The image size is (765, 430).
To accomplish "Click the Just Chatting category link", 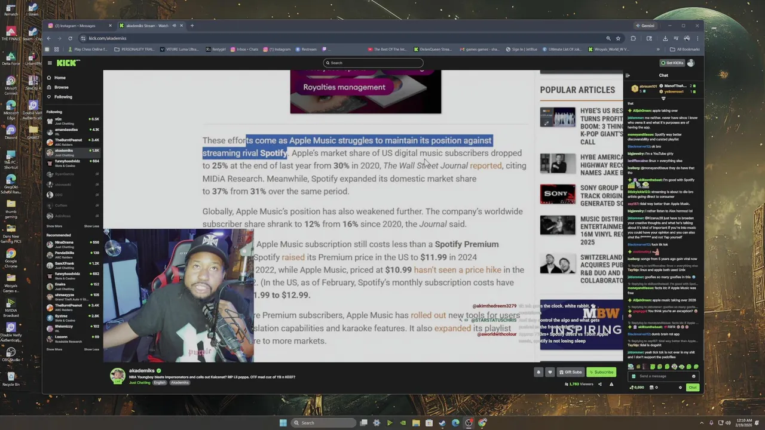I will click(x=140, y=382).
